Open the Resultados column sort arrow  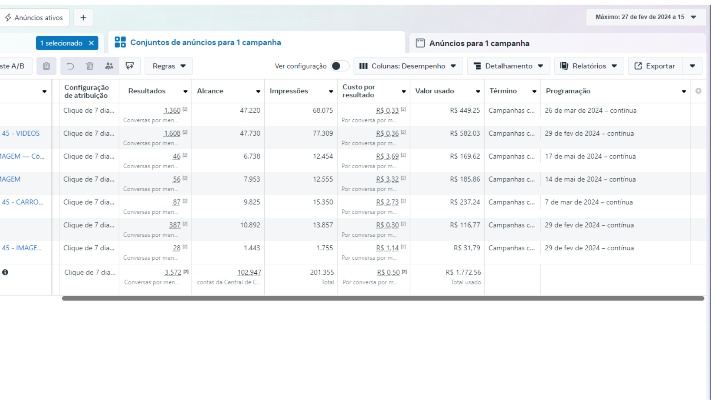click(186, 91)
